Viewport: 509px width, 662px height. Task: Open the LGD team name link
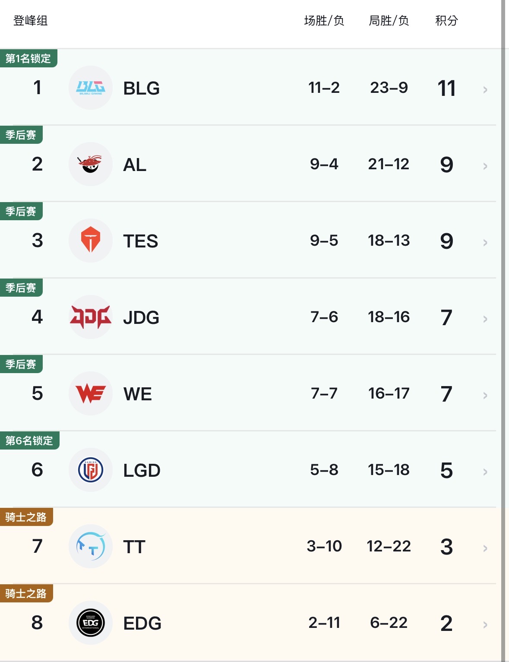tap(142, 470)
